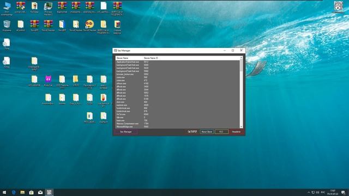Maximize the manager window
349x196 pixels.
[233, 51]
